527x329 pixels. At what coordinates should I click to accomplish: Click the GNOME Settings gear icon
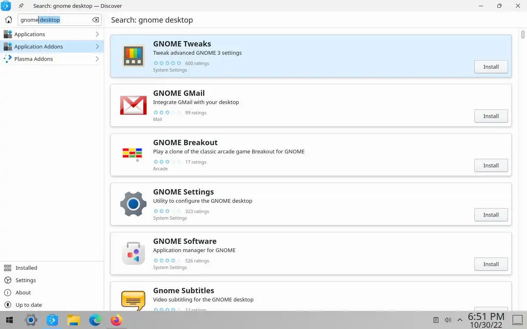point(133,204)
